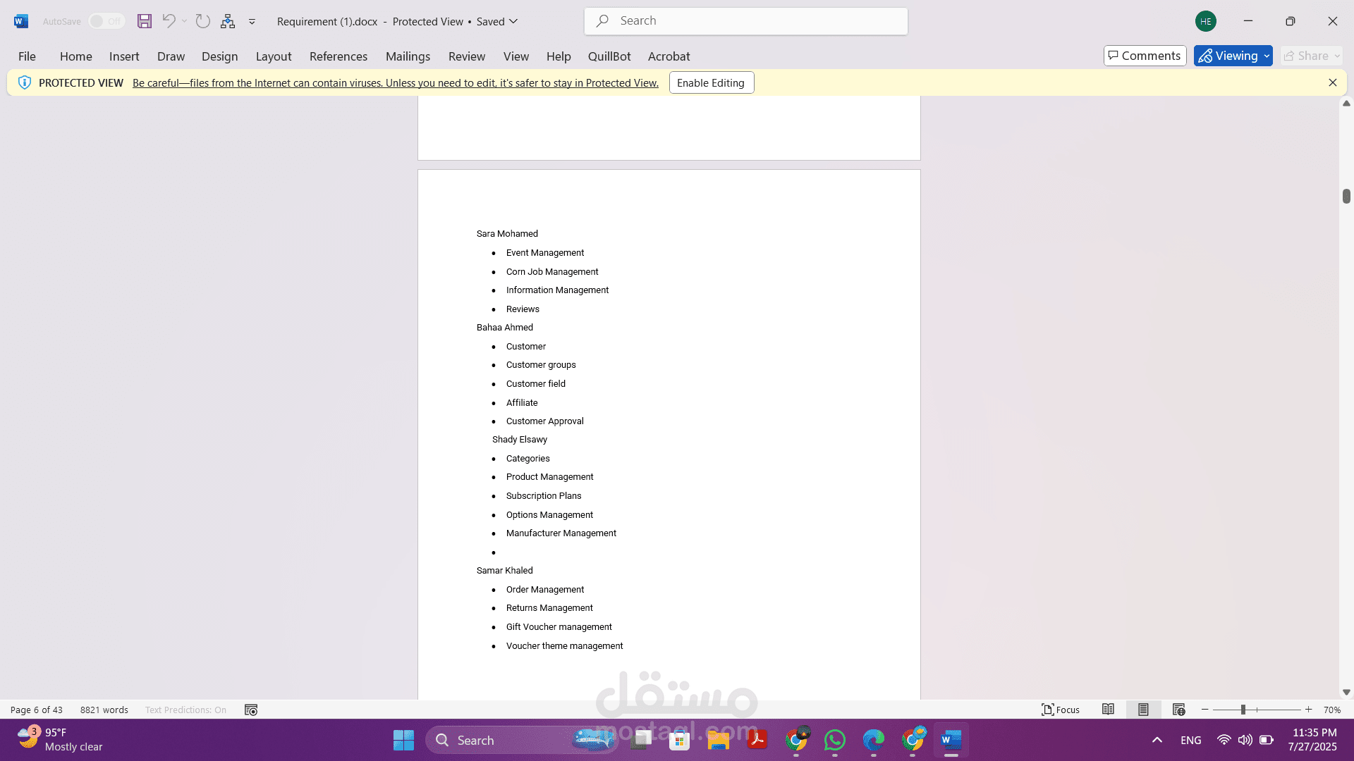Expand the document title saved-status chevron

pyautogui.click(x=513, y=21)
